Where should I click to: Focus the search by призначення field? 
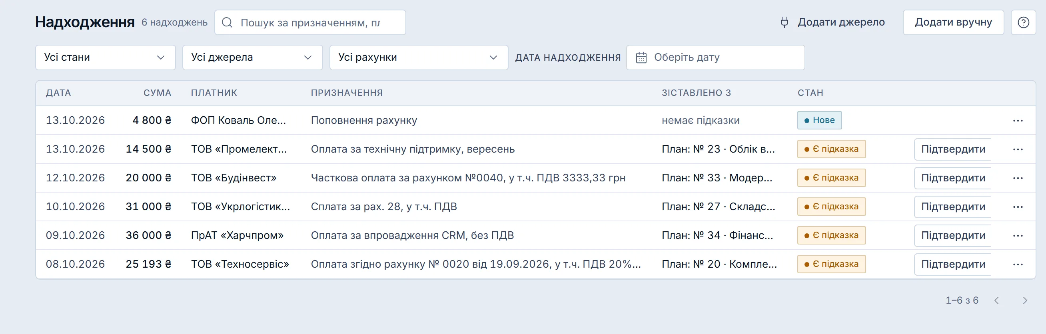tap(310, 22)
